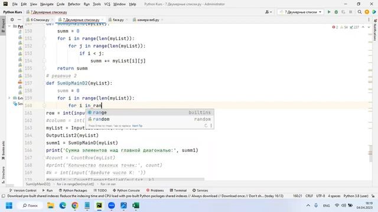The width and height of the screenshot is (378, 212).
Task: Click SumUpMainD2() in breadcrumbs bar
Action: [38, 184]
